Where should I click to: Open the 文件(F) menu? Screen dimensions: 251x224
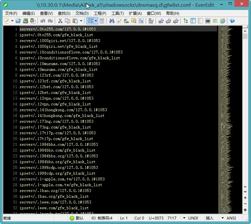point(11,13)
